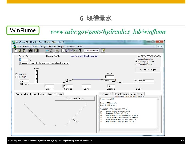Click the inner MDI close button
Image resolution: width=192 pixels, height=144 pixels.
[162, 46]
